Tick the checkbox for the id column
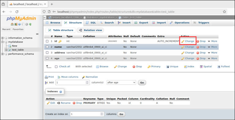 point(47,41)
